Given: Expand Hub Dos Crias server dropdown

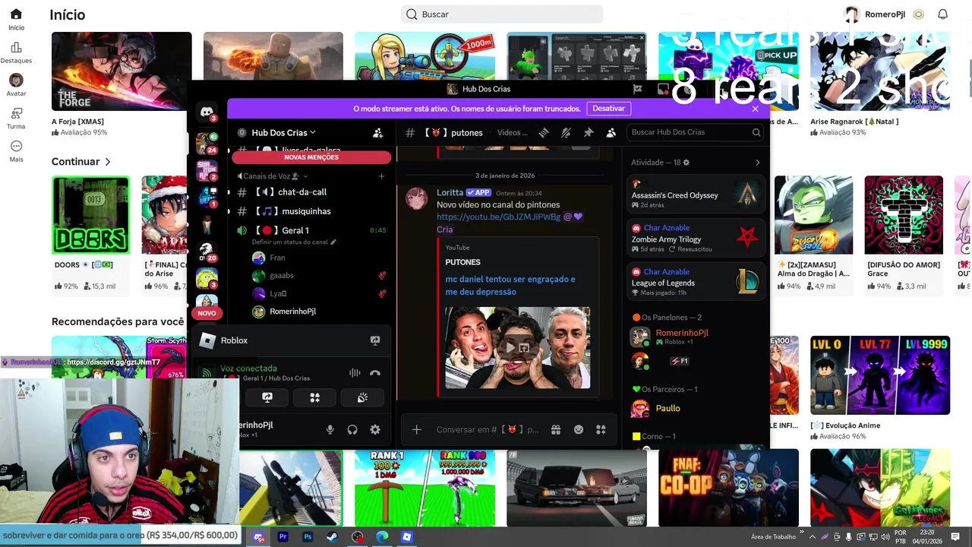Looking at the screenshot, I should pyautogui.click(x=284, y=132).
